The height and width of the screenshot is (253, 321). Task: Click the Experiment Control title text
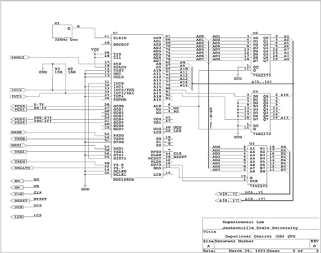click(x=260, y=237)
